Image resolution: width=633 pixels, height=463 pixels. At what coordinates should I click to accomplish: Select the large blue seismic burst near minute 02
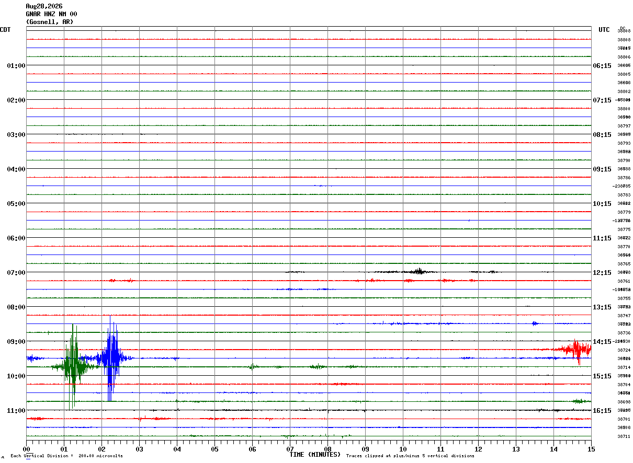tap(111, 358)
